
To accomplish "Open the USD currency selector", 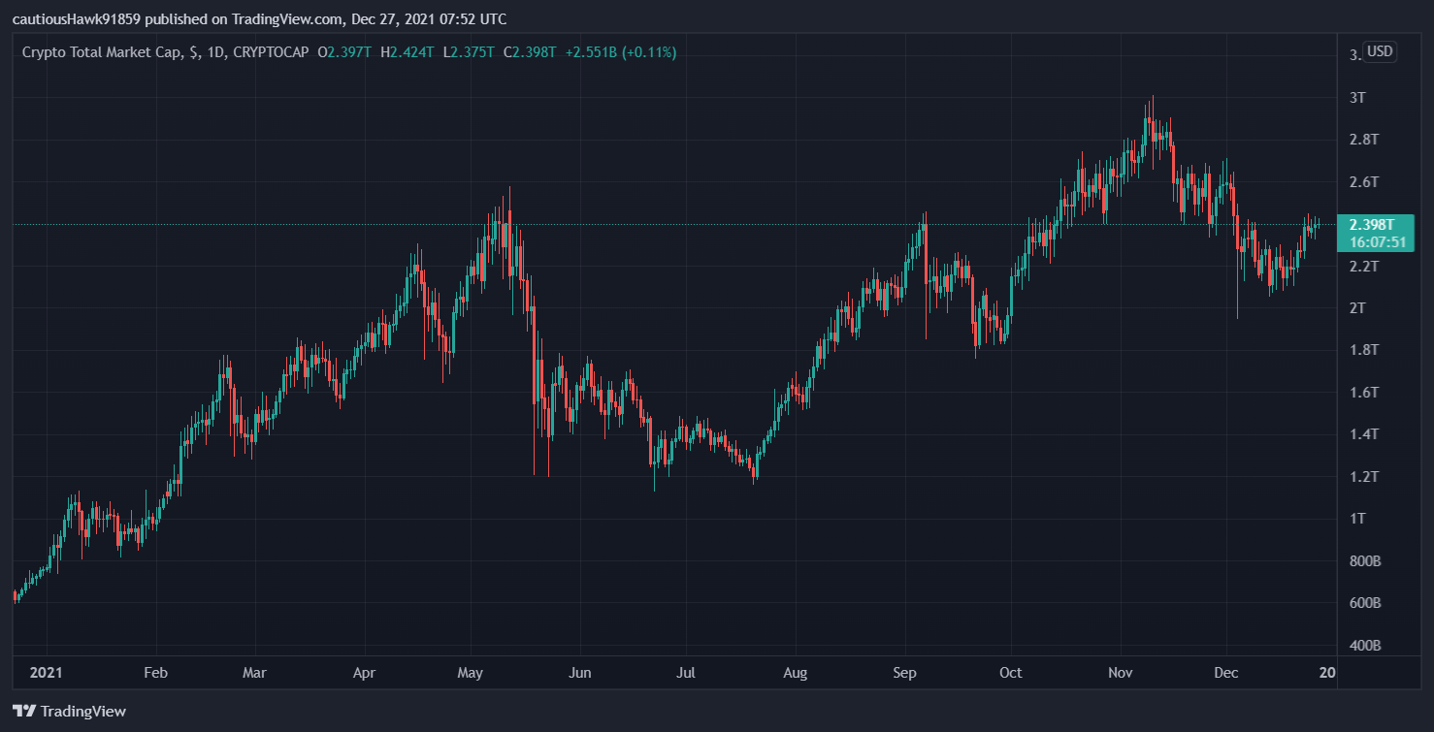I will tap(1379, 52).
